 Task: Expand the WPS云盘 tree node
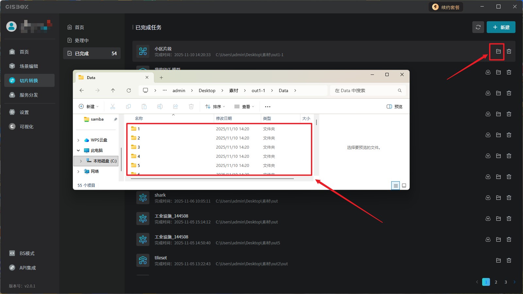coord(78,140)
